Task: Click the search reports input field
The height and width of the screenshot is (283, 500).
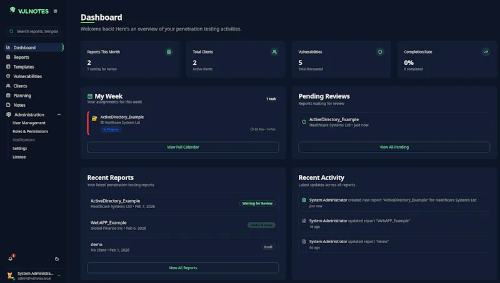Action: [34, 31]
